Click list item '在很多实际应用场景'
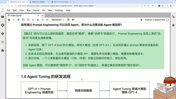176x99 pixels. coord(86,54)
